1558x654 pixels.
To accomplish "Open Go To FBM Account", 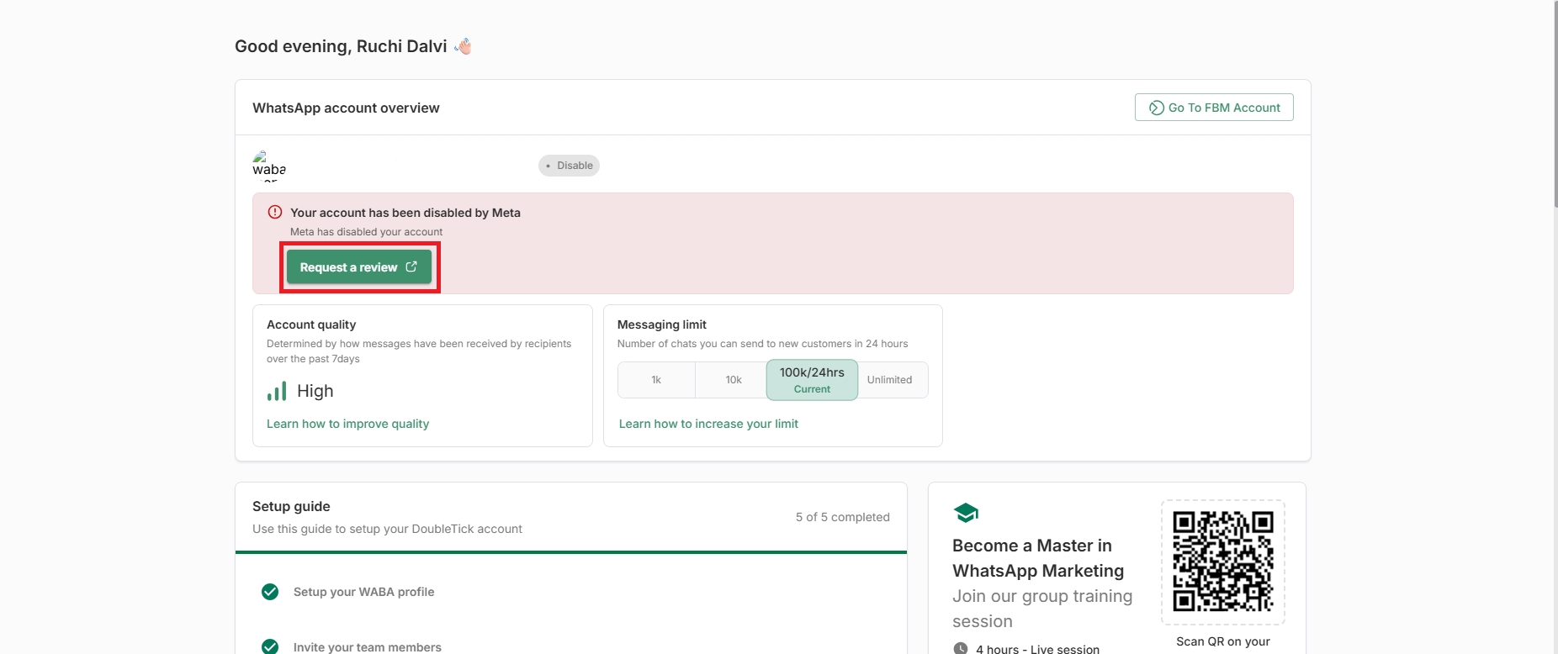I will [x=1213, y=108].
